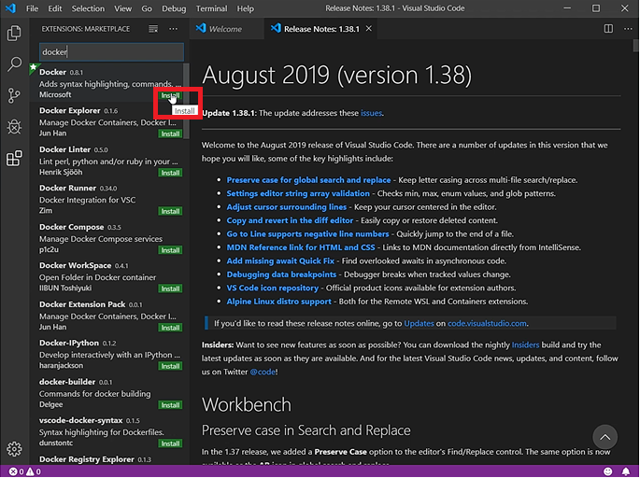Open the Terminal menu
The width and height of the screenshot is (640, 478).
211,8
